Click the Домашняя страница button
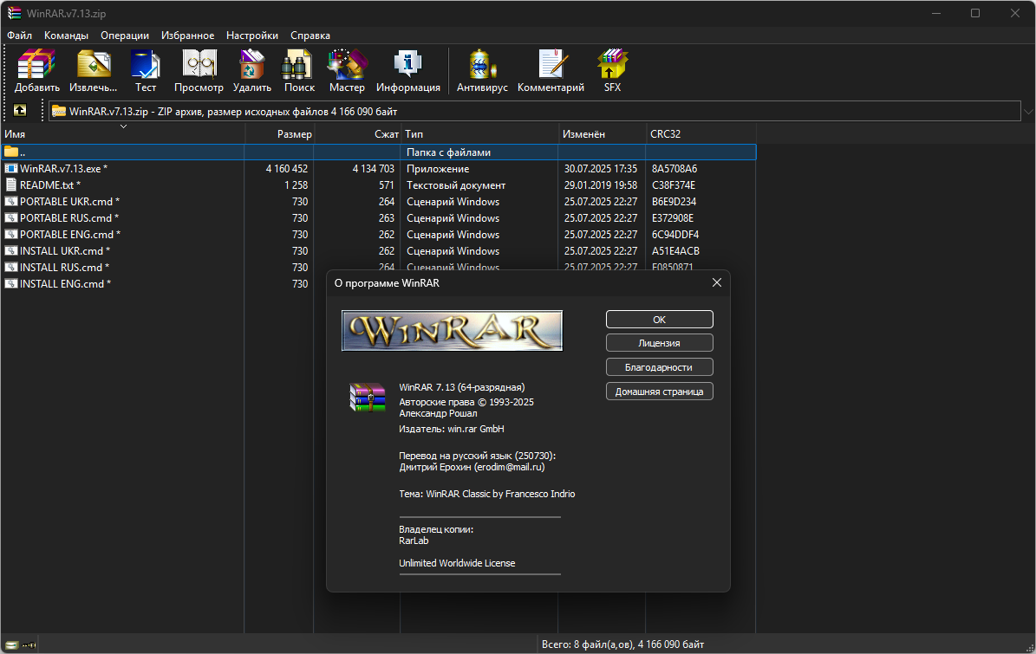Image resolution: width=1036 pixels, height=654 pixels. pos(660,392)
